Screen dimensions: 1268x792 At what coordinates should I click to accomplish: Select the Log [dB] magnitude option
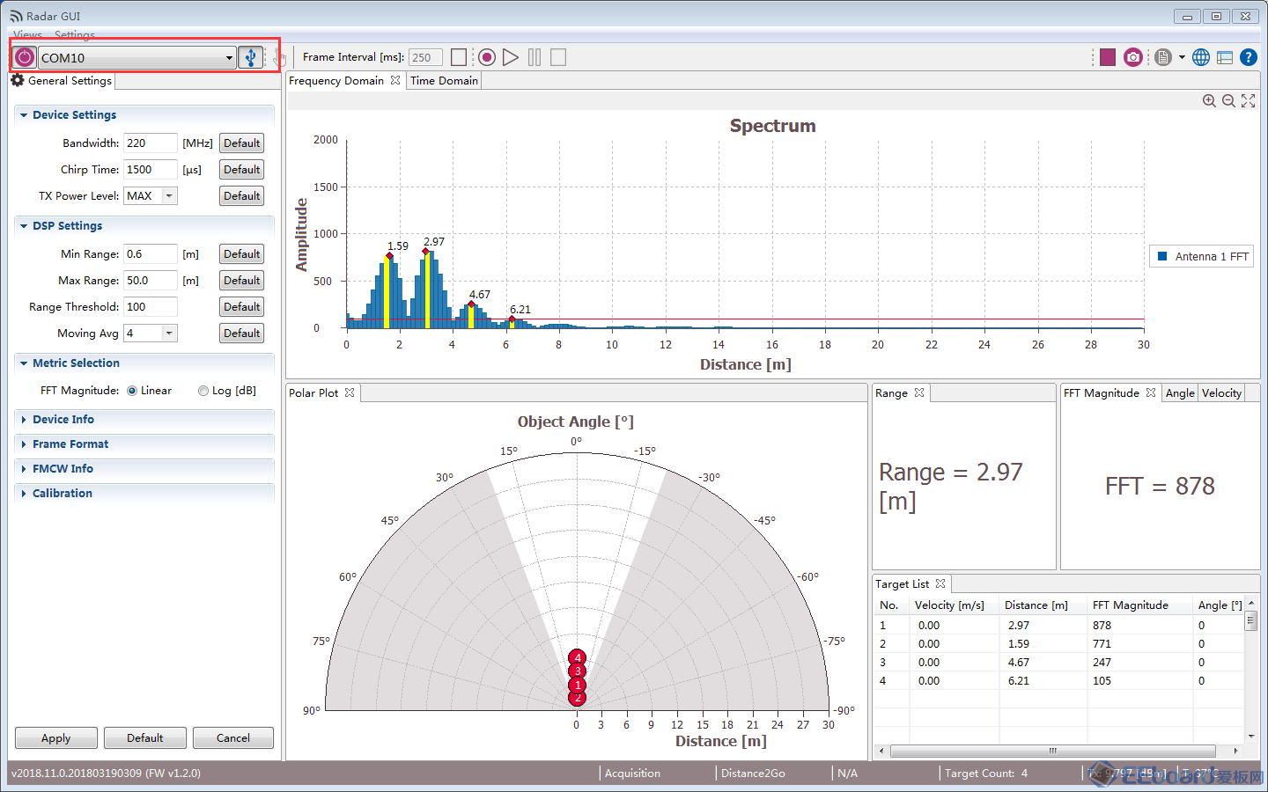[x=203, y=391]
